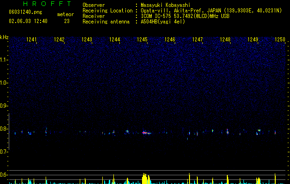Click the tall yellow intensity peak at 1245
Viewport: 290px width, 184px height.
click(146, 178)
